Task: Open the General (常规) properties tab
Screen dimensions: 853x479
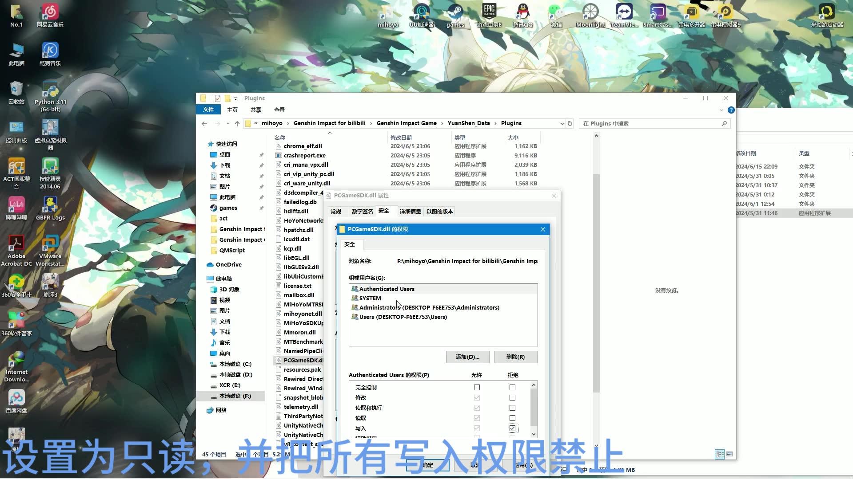Action: pyautogui.click(x=336, y=212)
